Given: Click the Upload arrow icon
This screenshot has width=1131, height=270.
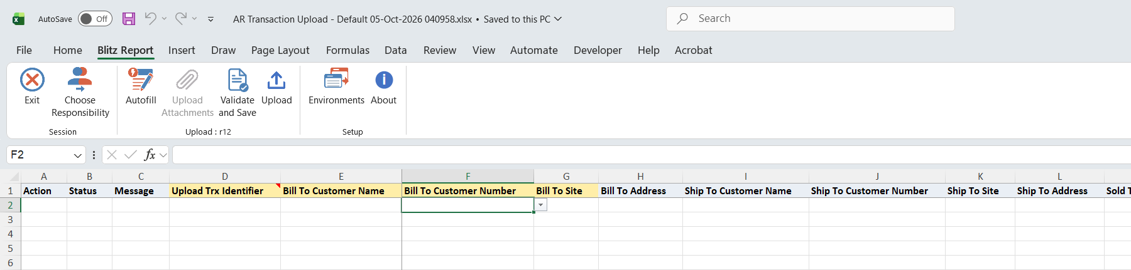Looking at the screenshot, I should [x=276, y=80].
